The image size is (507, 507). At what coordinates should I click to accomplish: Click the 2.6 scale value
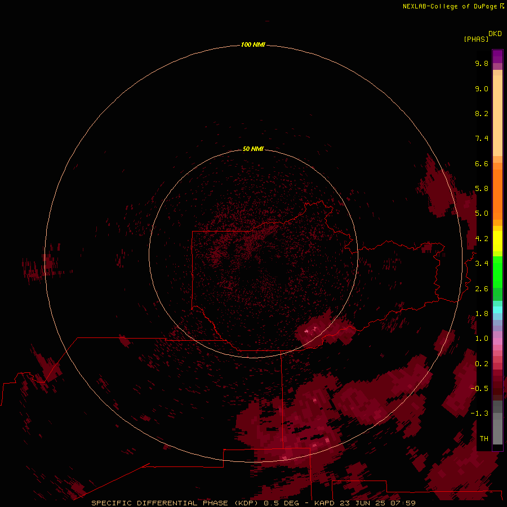click(x=482, y=289)
